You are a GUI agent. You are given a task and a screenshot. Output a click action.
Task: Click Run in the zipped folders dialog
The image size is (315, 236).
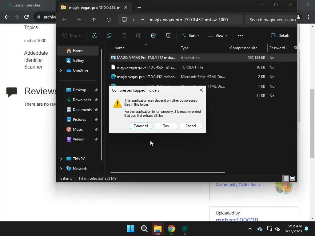click(x=166, y=126)
